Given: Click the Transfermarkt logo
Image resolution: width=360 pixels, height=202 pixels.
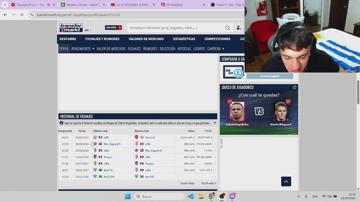Looking at the screenshot, I should point(71,27).
